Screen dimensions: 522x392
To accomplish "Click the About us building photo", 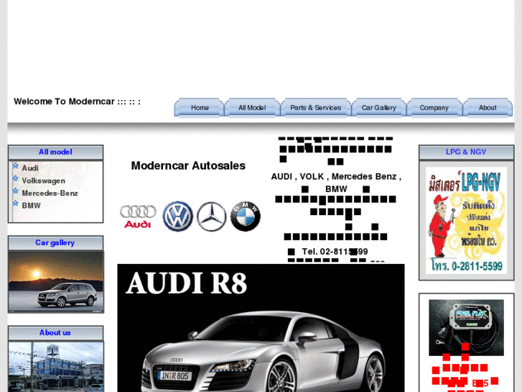I will [x=55, y=367].
